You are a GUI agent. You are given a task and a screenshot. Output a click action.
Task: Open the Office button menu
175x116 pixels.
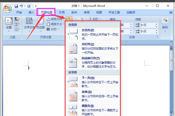click(x=8, y=8)
